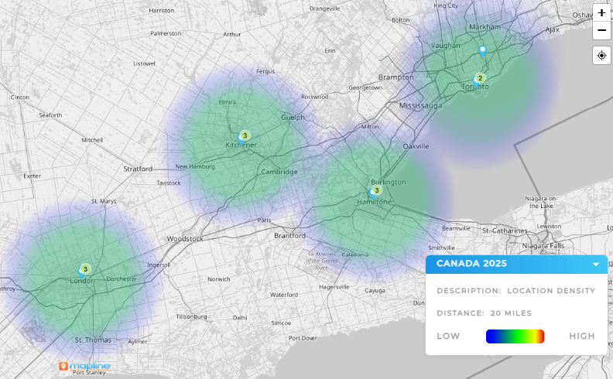Click the Distance: 20 Miles legend text
This screenshot has width=613, height=379.
[x=482, y=313]
